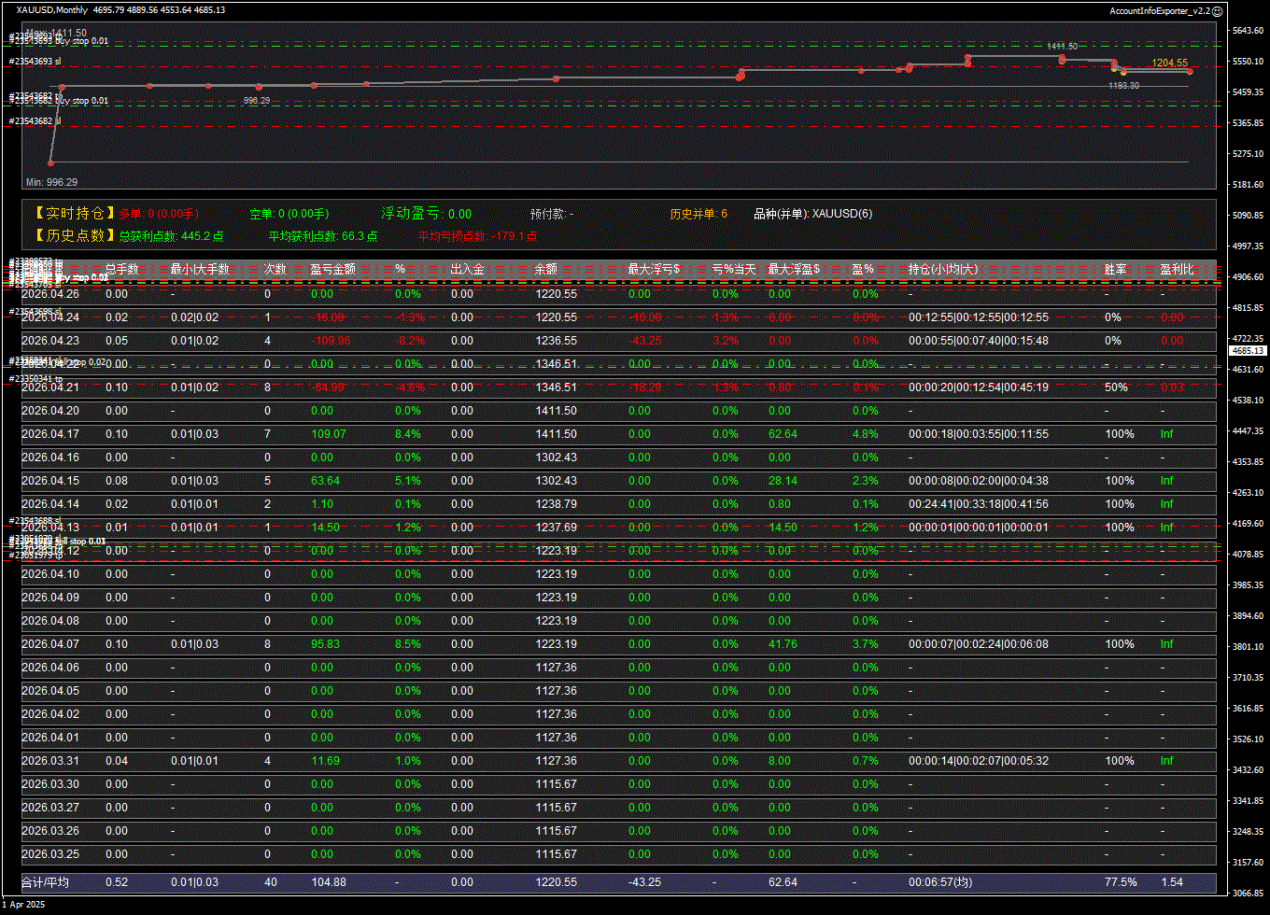Image resolution: width=1270 pixels, height=915 pixels.
Task: Select the 2026.04.17 table row date
Action: (50, 434)
